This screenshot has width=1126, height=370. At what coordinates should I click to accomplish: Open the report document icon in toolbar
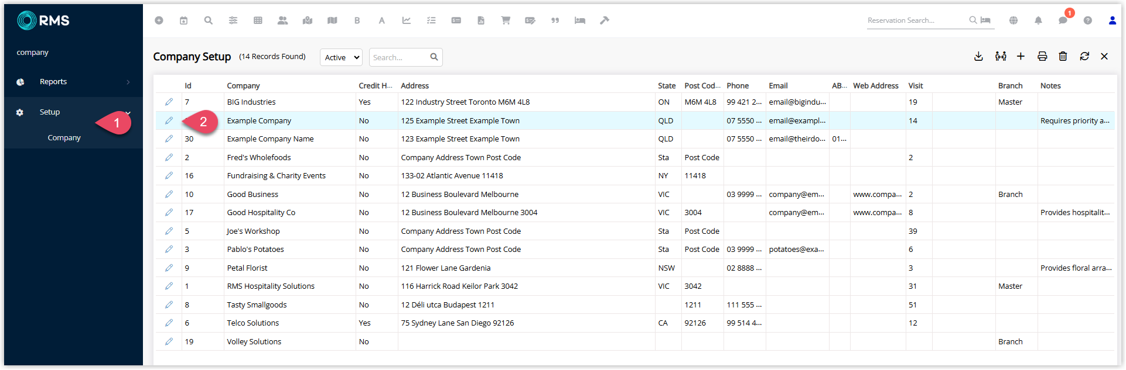coord(481,20)
